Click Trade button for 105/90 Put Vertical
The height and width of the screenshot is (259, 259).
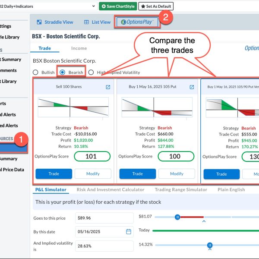222,174
